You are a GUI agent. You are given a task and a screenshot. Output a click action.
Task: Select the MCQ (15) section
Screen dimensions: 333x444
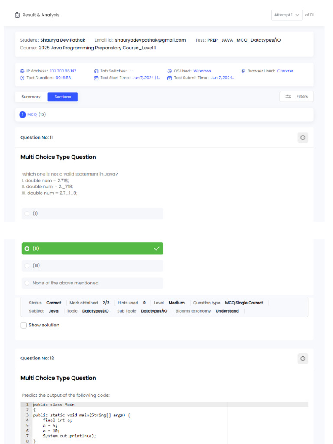pos(33,114)
